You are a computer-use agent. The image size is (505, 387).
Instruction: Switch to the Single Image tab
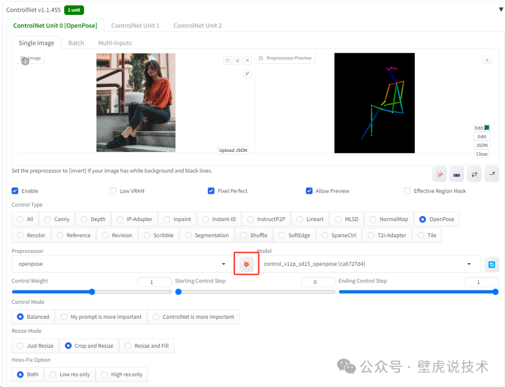click(36, 43)
